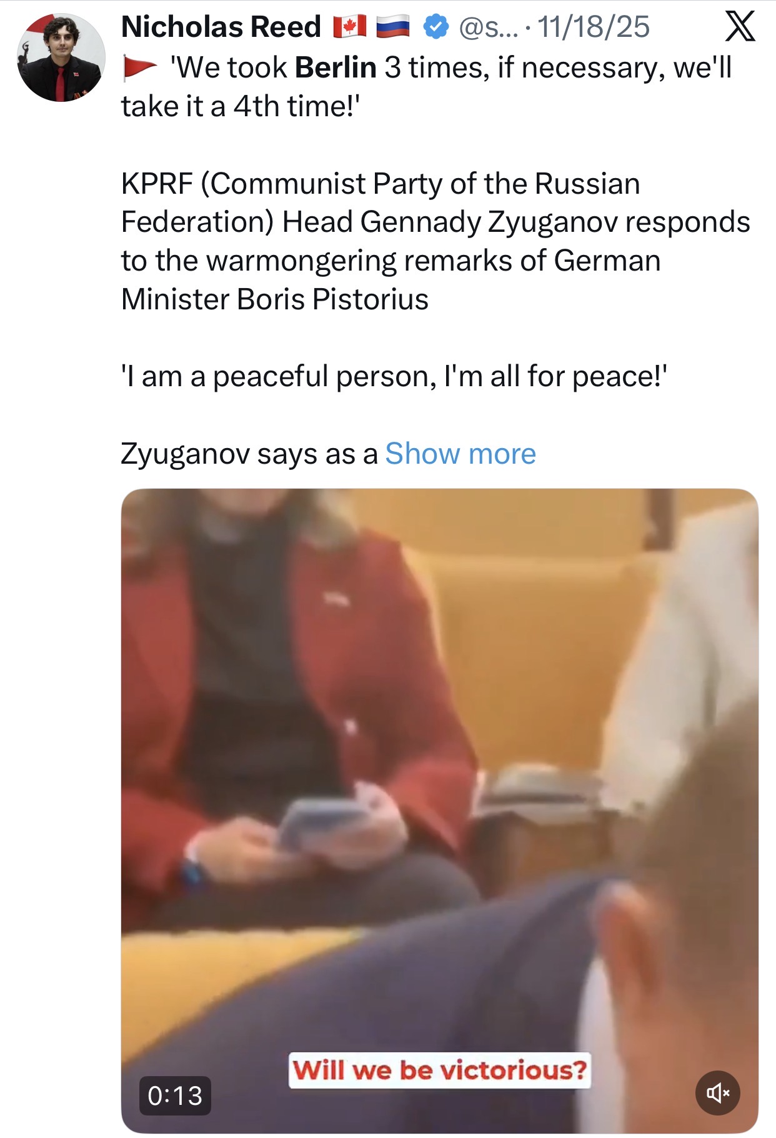
Task: Click the Russian flag emoji
Action: tap(393, 27)
